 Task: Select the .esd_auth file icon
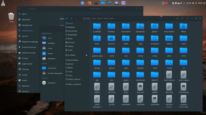(x=140, y=87)
